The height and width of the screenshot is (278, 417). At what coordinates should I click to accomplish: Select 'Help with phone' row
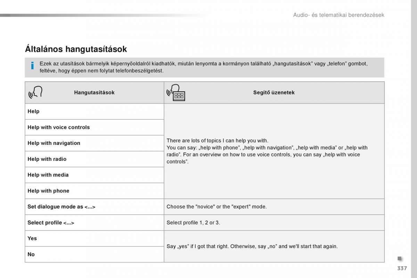click(95, 191)
